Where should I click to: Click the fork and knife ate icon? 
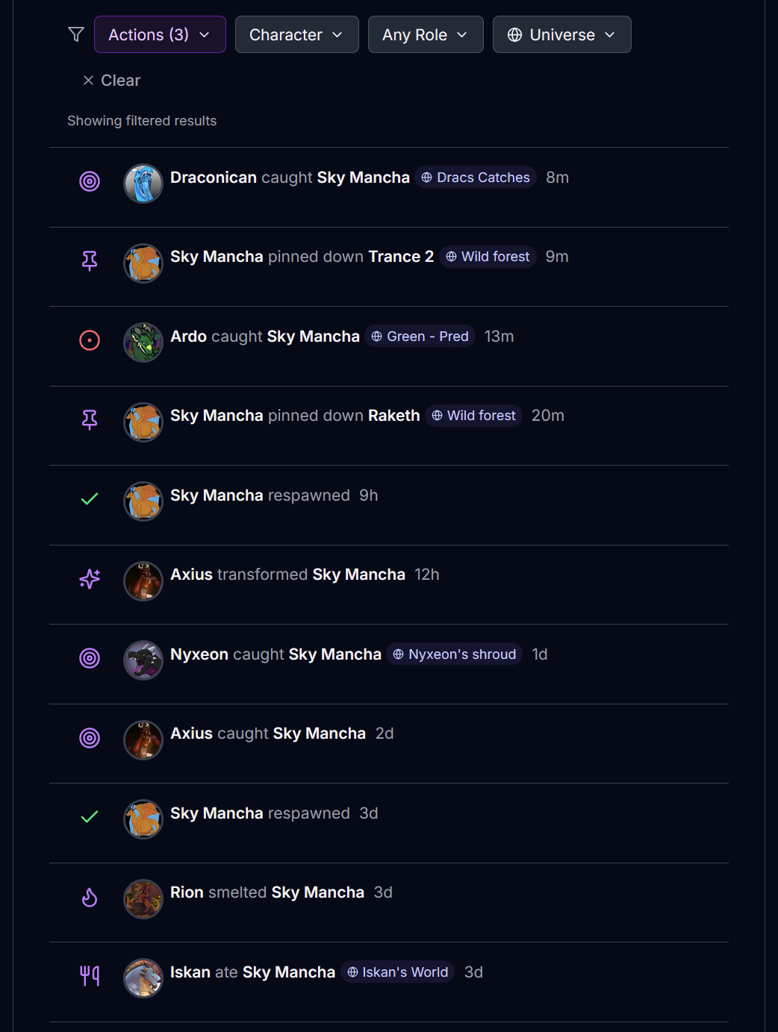[90, 975]
